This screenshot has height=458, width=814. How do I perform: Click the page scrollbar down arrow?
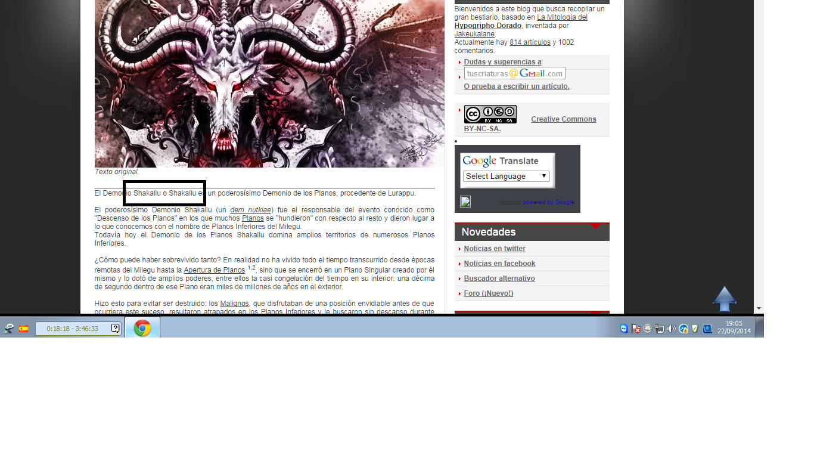point(759,308)
